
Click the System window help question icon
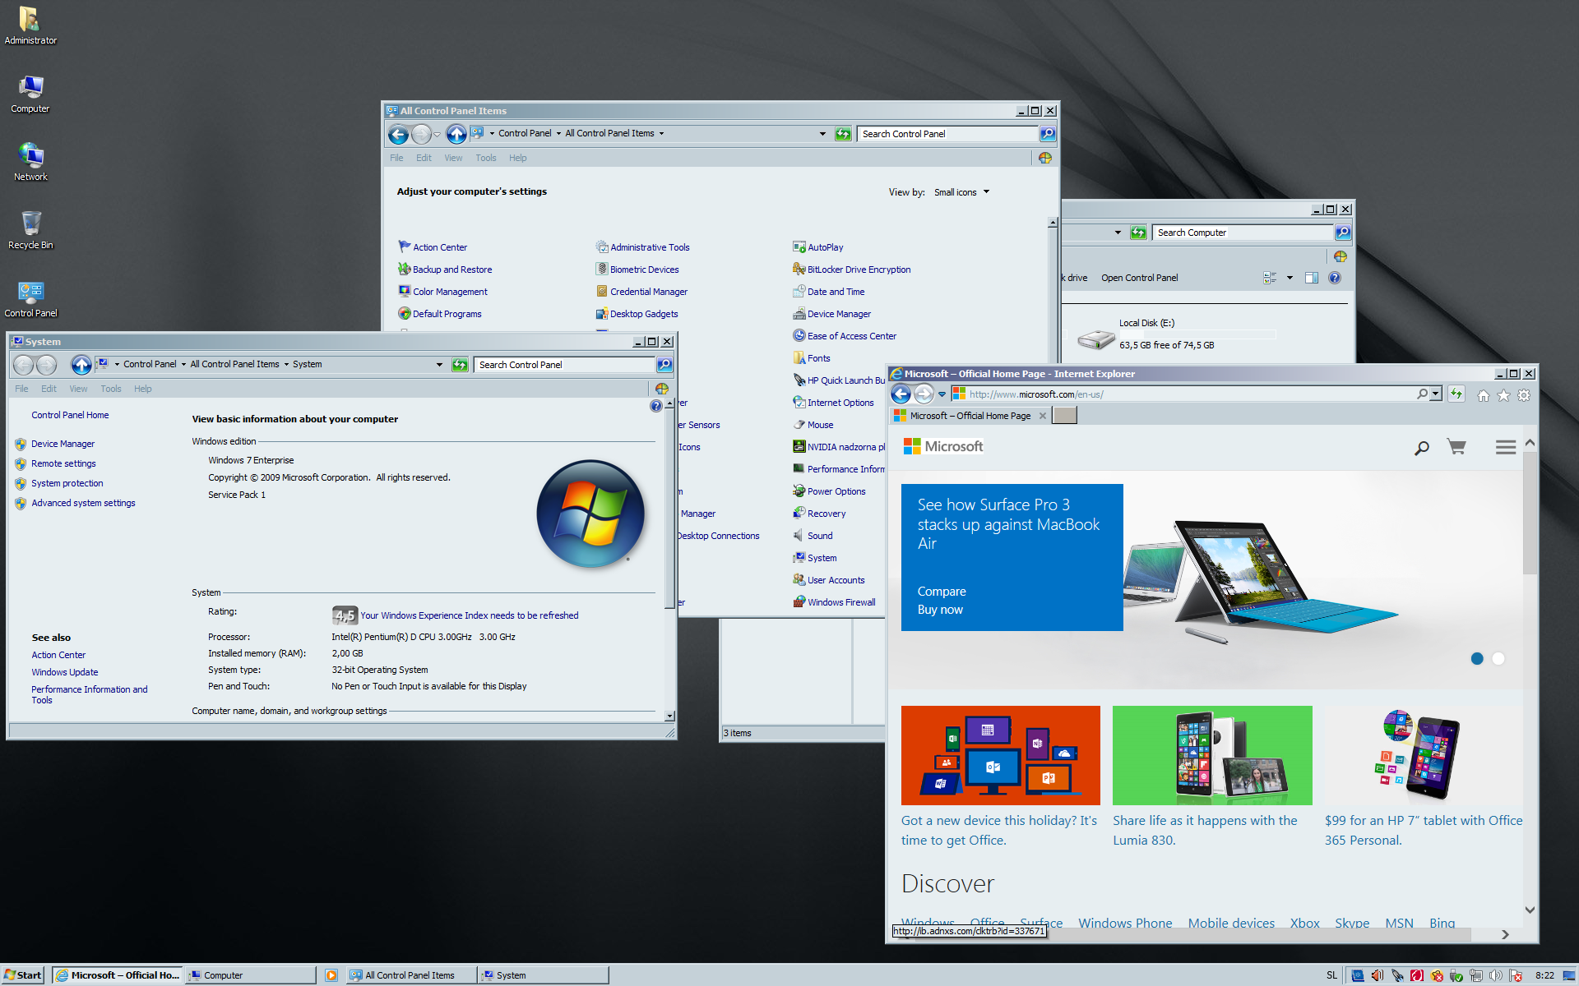(655, 406)
